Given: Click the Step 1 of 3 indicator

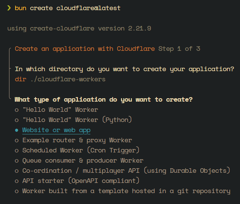Looking at the screenshot, I should click(179, 49).
